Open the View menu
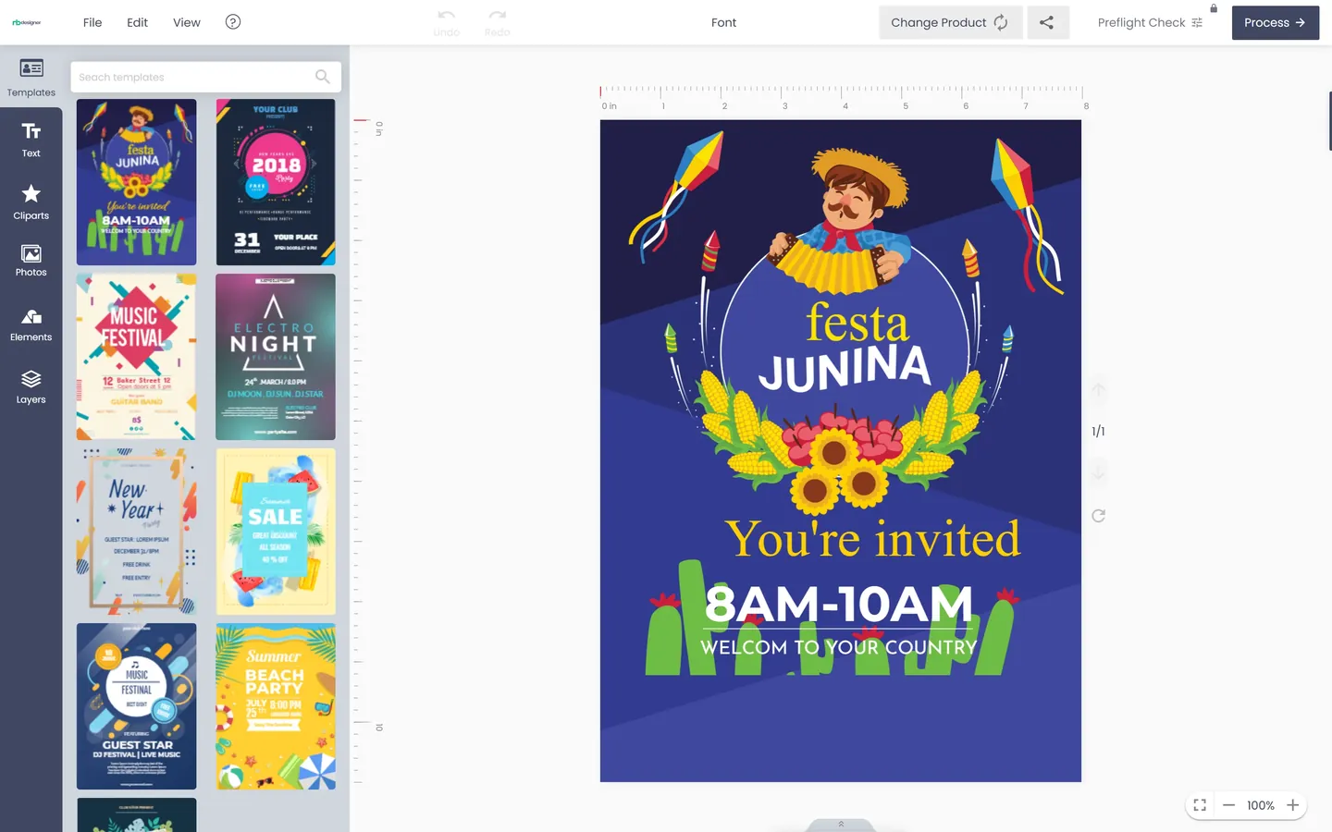This screenshot has width=1332, height=832. pyautogui.click(x=187, y=22)
